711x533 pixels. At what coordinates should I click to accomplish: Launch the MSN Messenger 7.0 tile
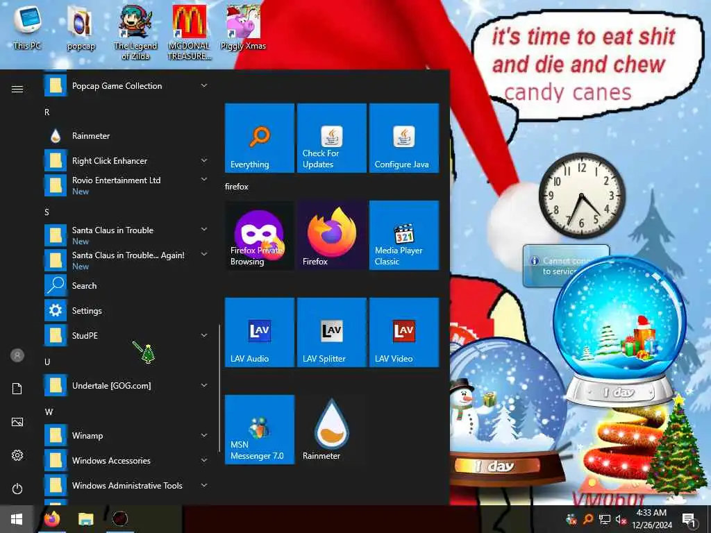[x=260, y=430]
